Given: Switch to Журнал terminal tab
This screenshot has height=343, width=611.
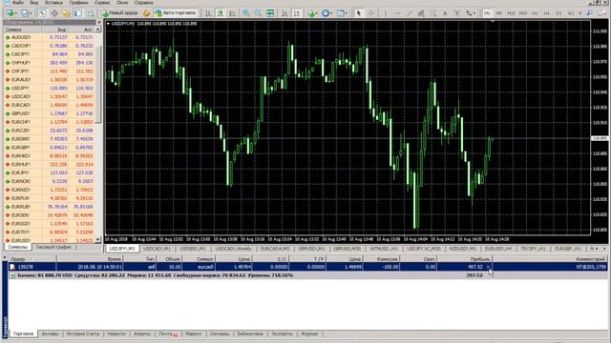Looking at the screenshot, I should pyautogui.click(x=309, y=333).
